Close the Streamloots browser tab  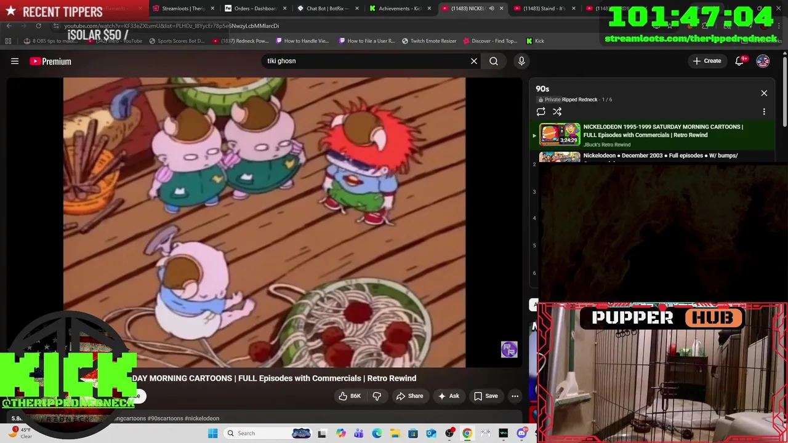(x=213, y=9)
